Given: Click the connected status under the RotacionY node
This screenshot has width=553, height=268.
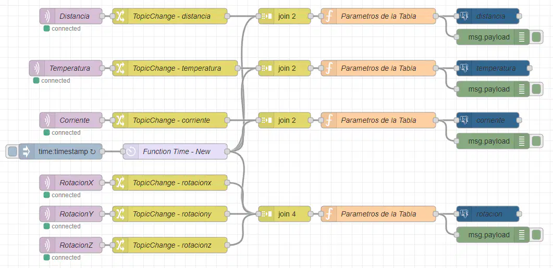Looking at the screenshot, I should pos(62,226).
